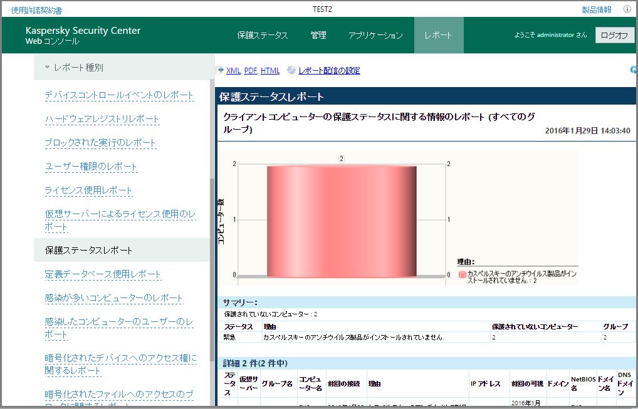Click the TEST2 server name
The height and width of the screenshot is (409, 638).
pos(322,9)
